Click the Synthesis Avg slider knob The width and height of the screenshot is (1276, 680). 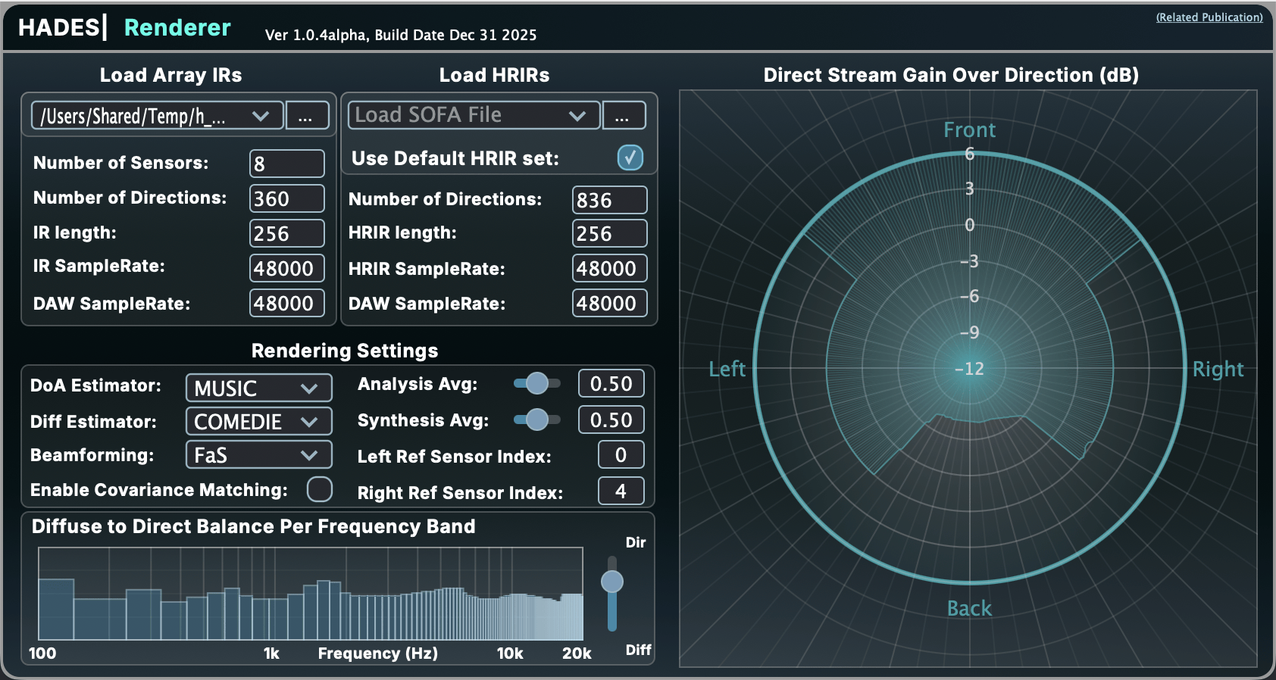[537, 420]
